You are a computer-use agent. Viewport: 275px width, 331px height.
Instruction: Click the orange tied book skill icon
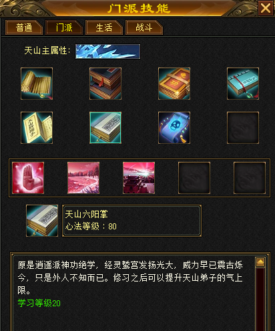tap(174, 84)
